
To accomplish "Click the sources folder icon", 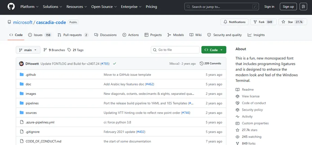I will 22,112.
